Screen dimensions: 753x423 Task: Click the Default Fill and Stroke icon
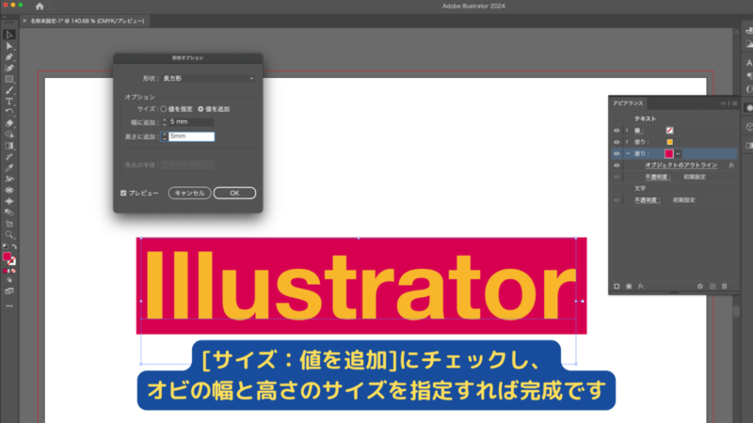click(6, 246)
